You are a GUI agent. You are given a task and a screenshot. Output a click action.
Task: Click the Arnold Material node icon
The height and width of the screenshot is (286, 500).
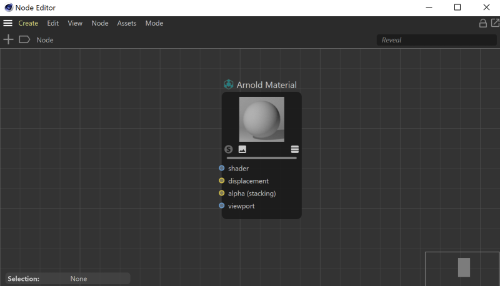[x=228, y=84]
